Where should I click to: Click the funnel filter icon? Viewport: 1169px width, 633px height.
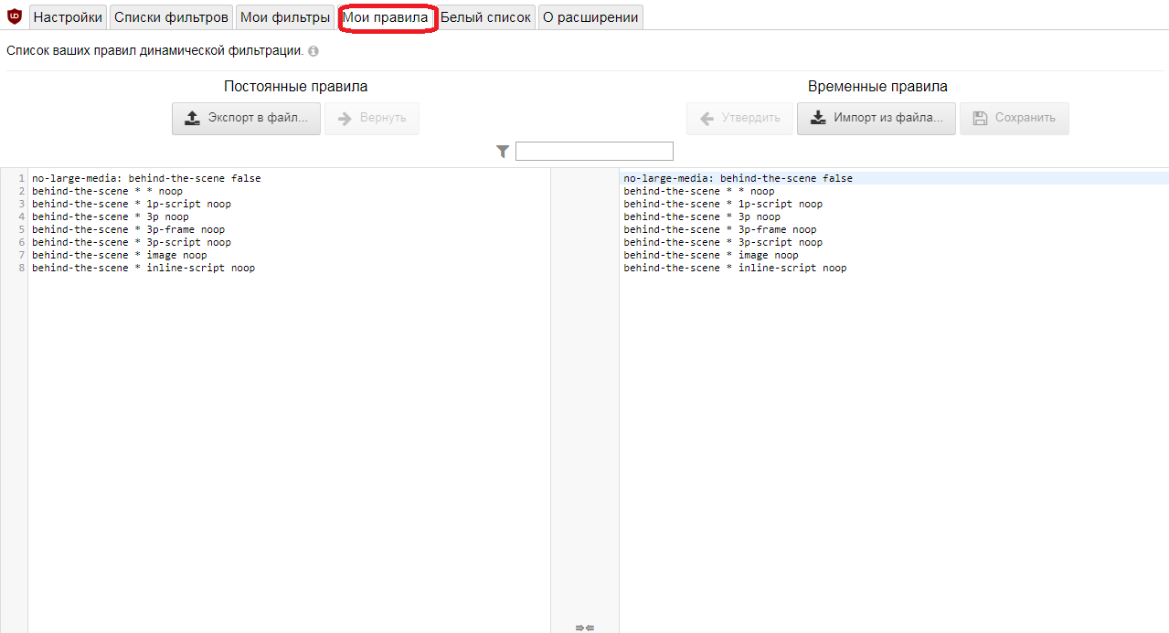tap(503, 152)
